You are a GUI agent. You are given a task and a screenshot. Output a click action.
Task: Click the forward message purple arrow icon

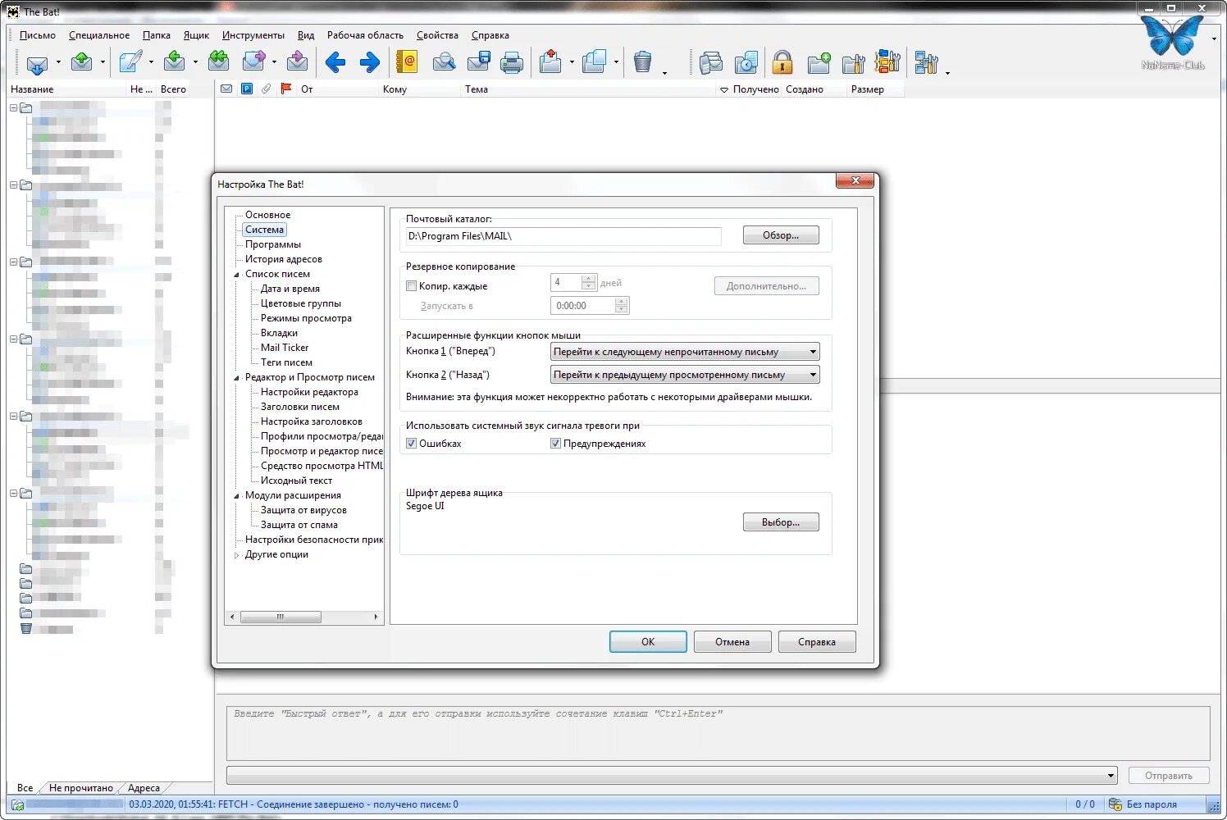(x=254, y=62)
